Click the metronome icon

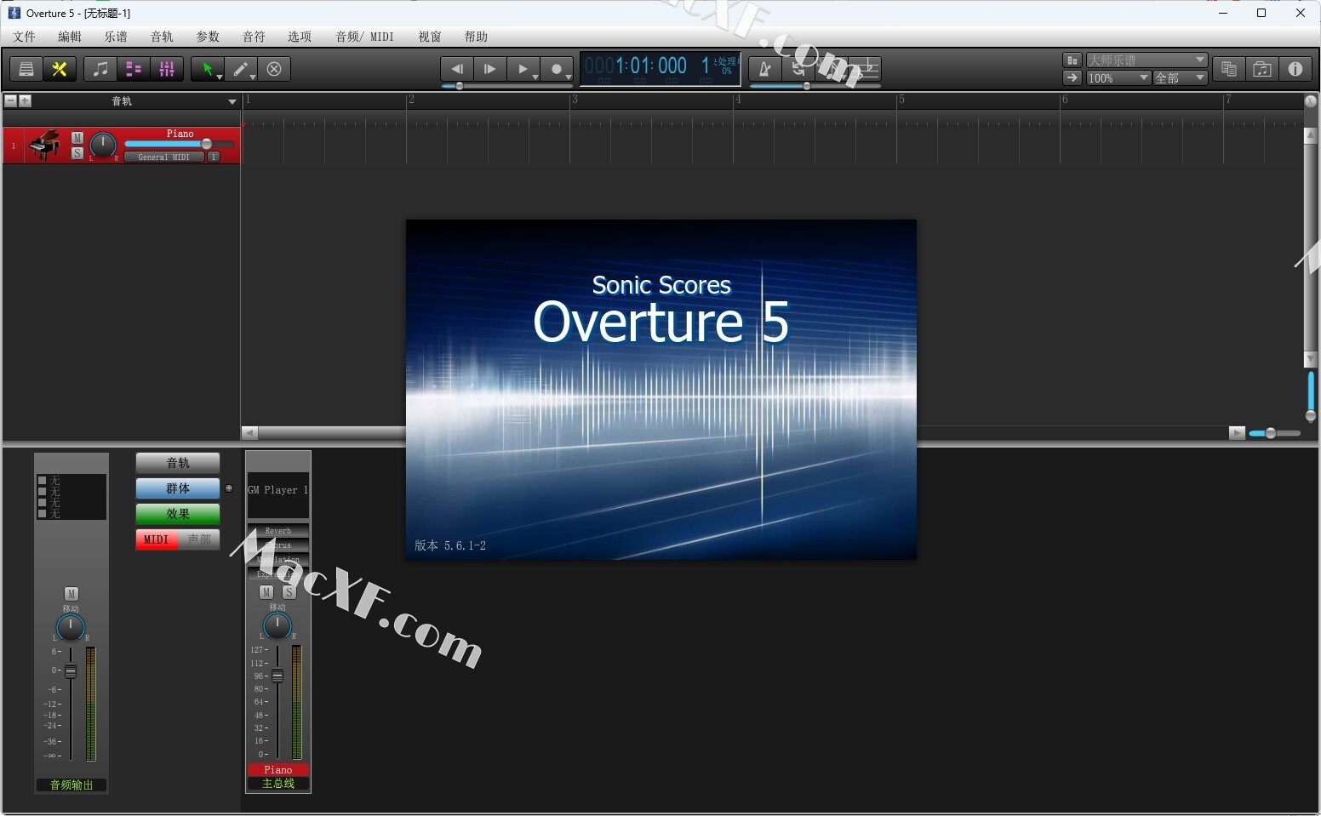pos(764,69)
